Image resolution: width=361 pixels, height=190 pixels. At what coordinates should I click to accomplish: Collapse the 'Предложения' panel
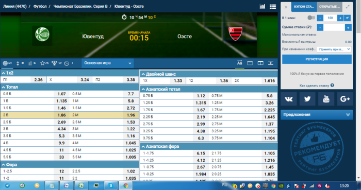tap(348, 114)
